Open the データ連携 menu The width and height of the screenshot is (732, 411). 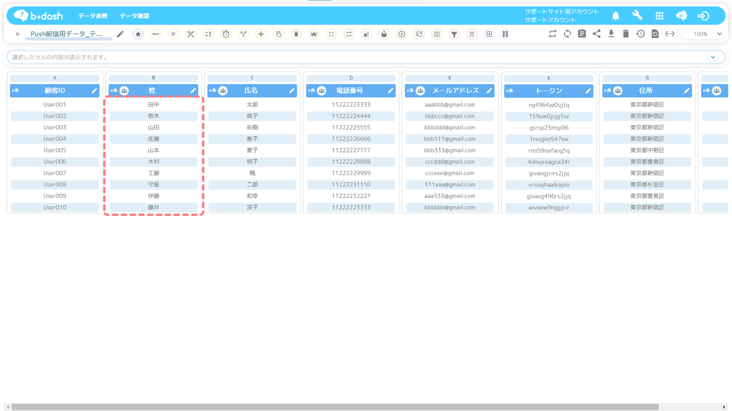point(93,16)
